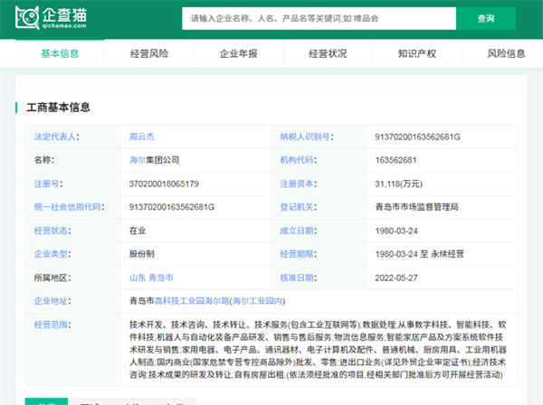
Task: Click the 统一社会信用代码 label
Action: [67, 207]
